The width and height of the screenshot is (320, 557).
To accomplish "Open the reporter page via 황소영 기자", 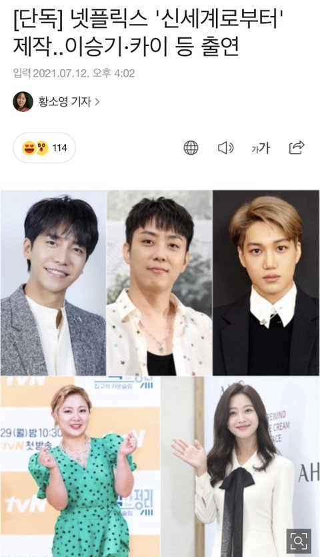I will [65, 101].
